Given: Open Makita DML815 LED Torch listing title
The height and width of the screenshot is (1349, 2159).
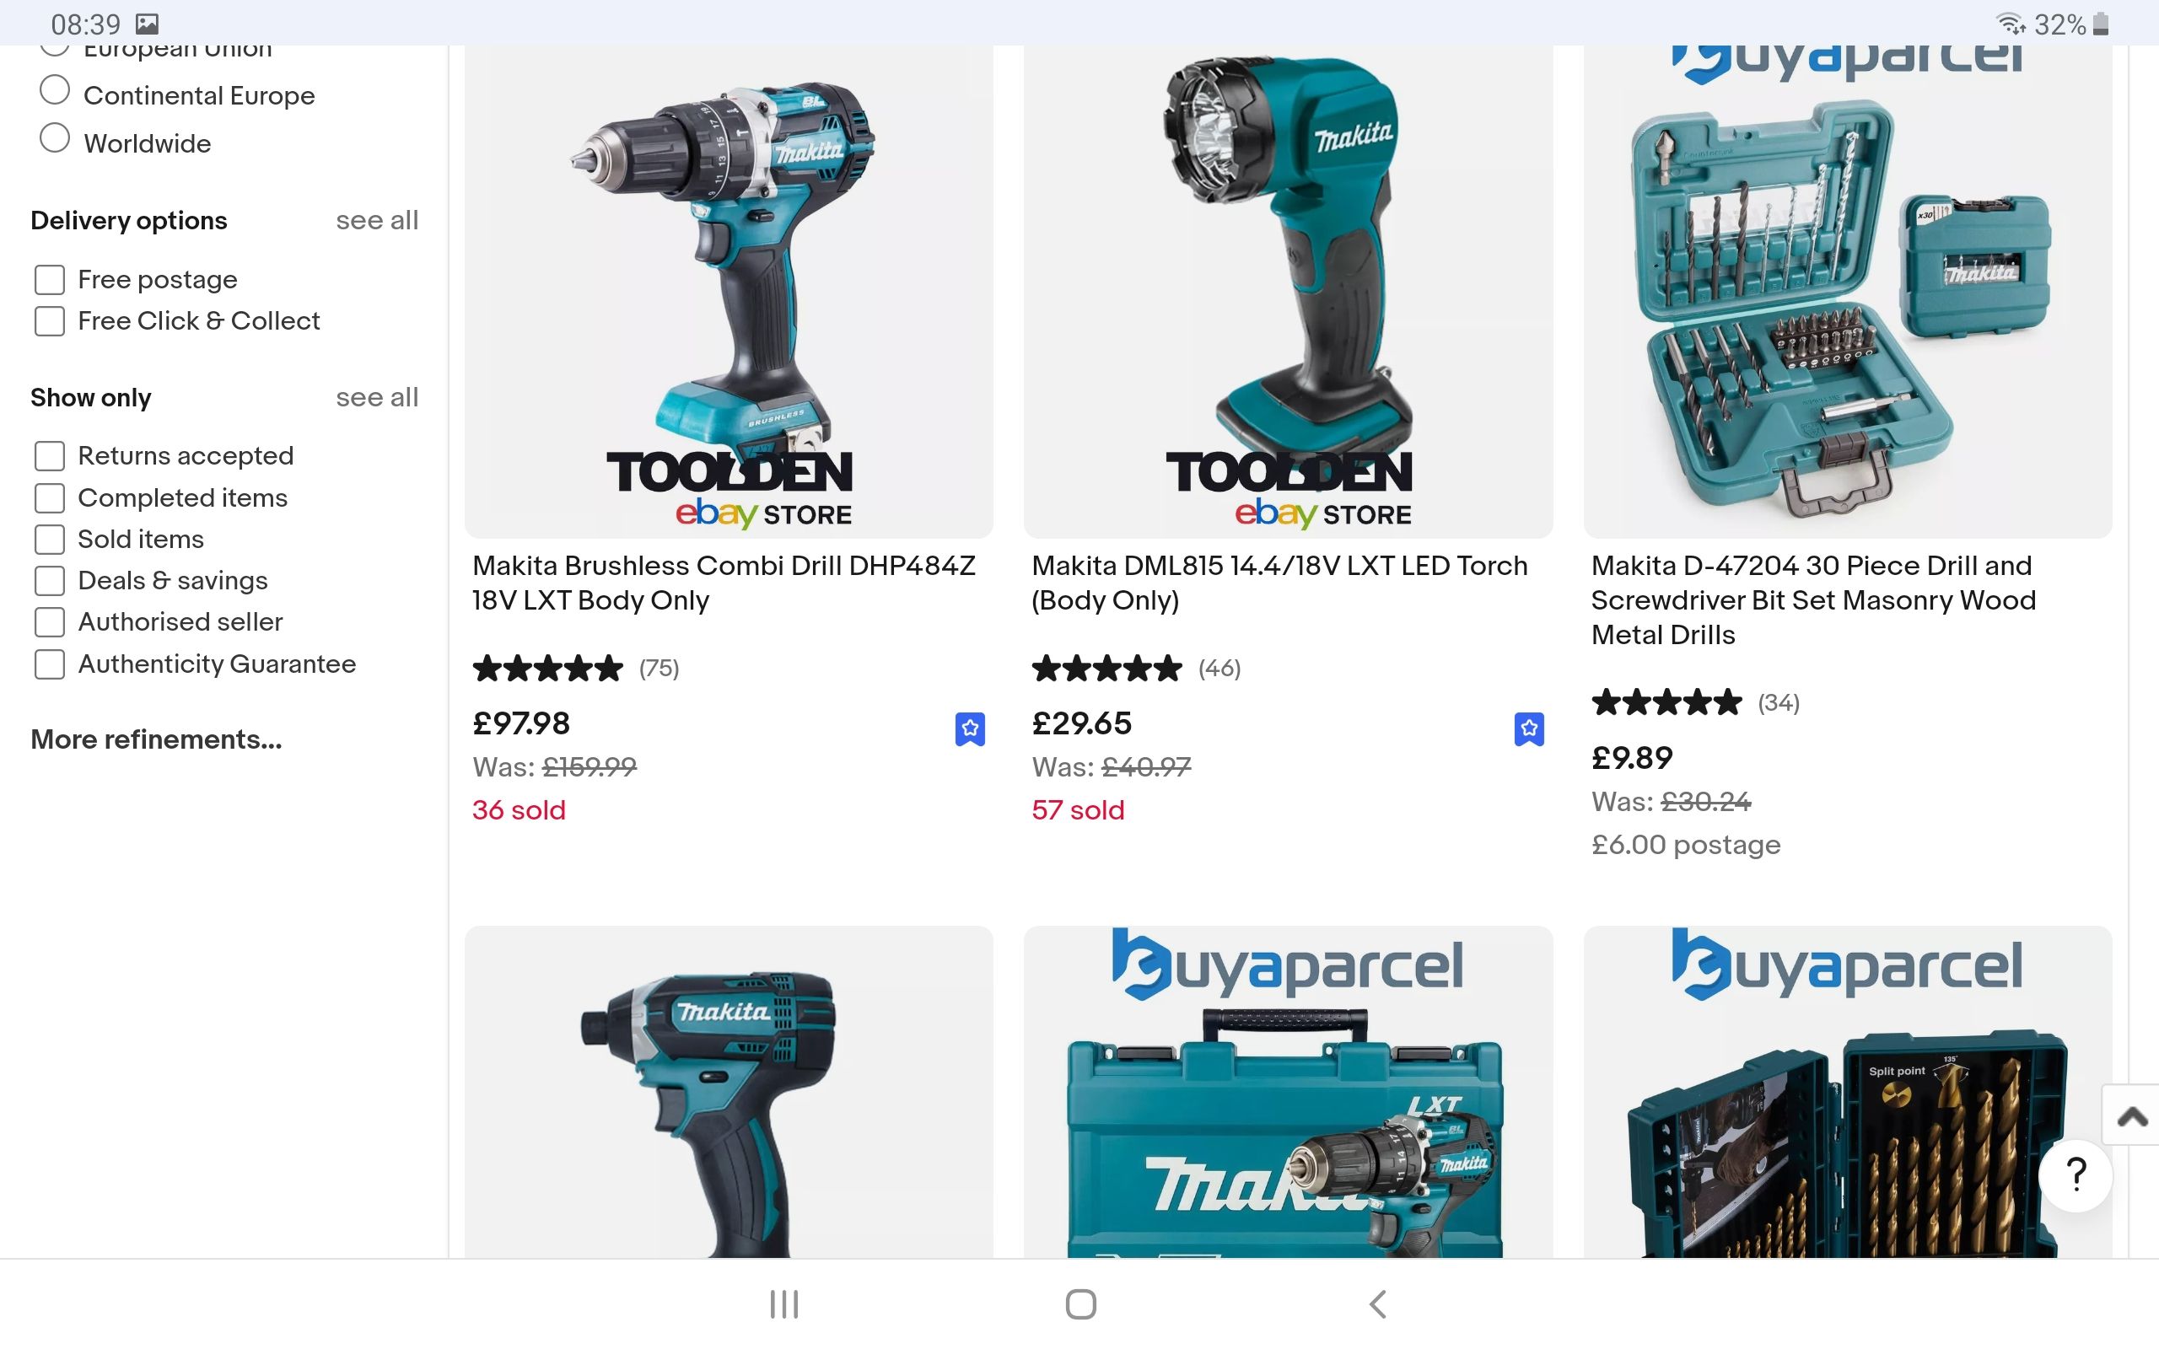Looking at the screenshot, I should pyautogui.click(x=1279, y=583).
